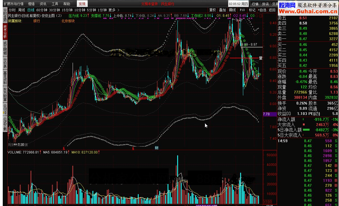Image resolution: width=339 pixels, height=206 pixels.
Task: Click the 买五 price 8.42
Action: point(303,65)
